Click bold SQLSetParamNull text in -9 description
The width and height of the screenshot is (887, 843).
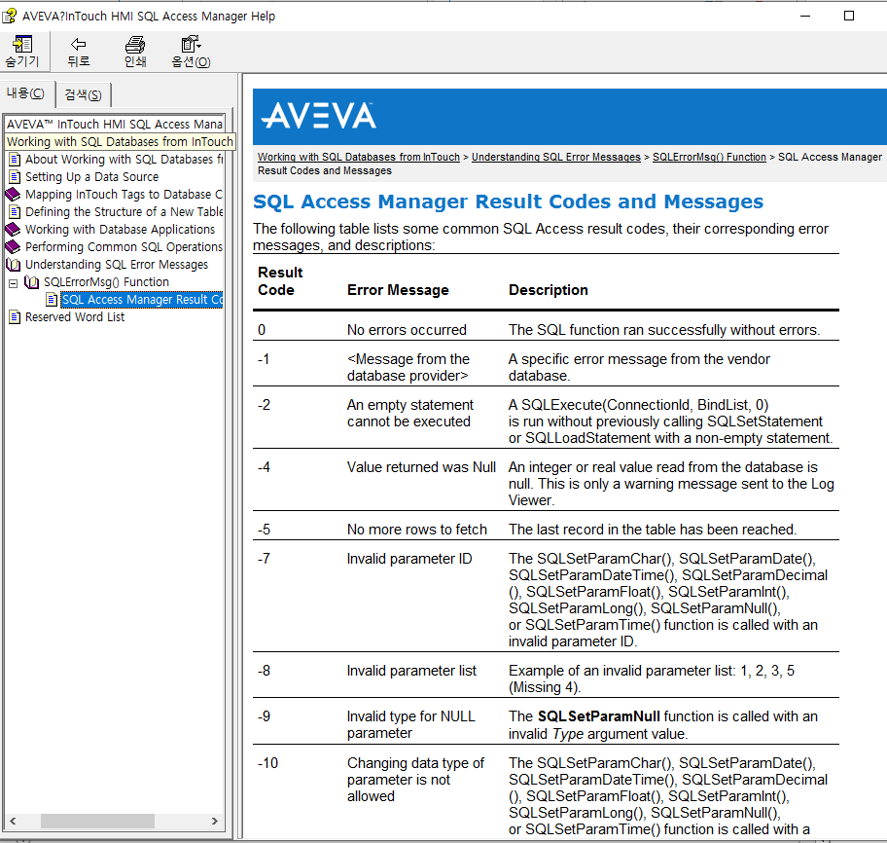click(x=598, y=716)
